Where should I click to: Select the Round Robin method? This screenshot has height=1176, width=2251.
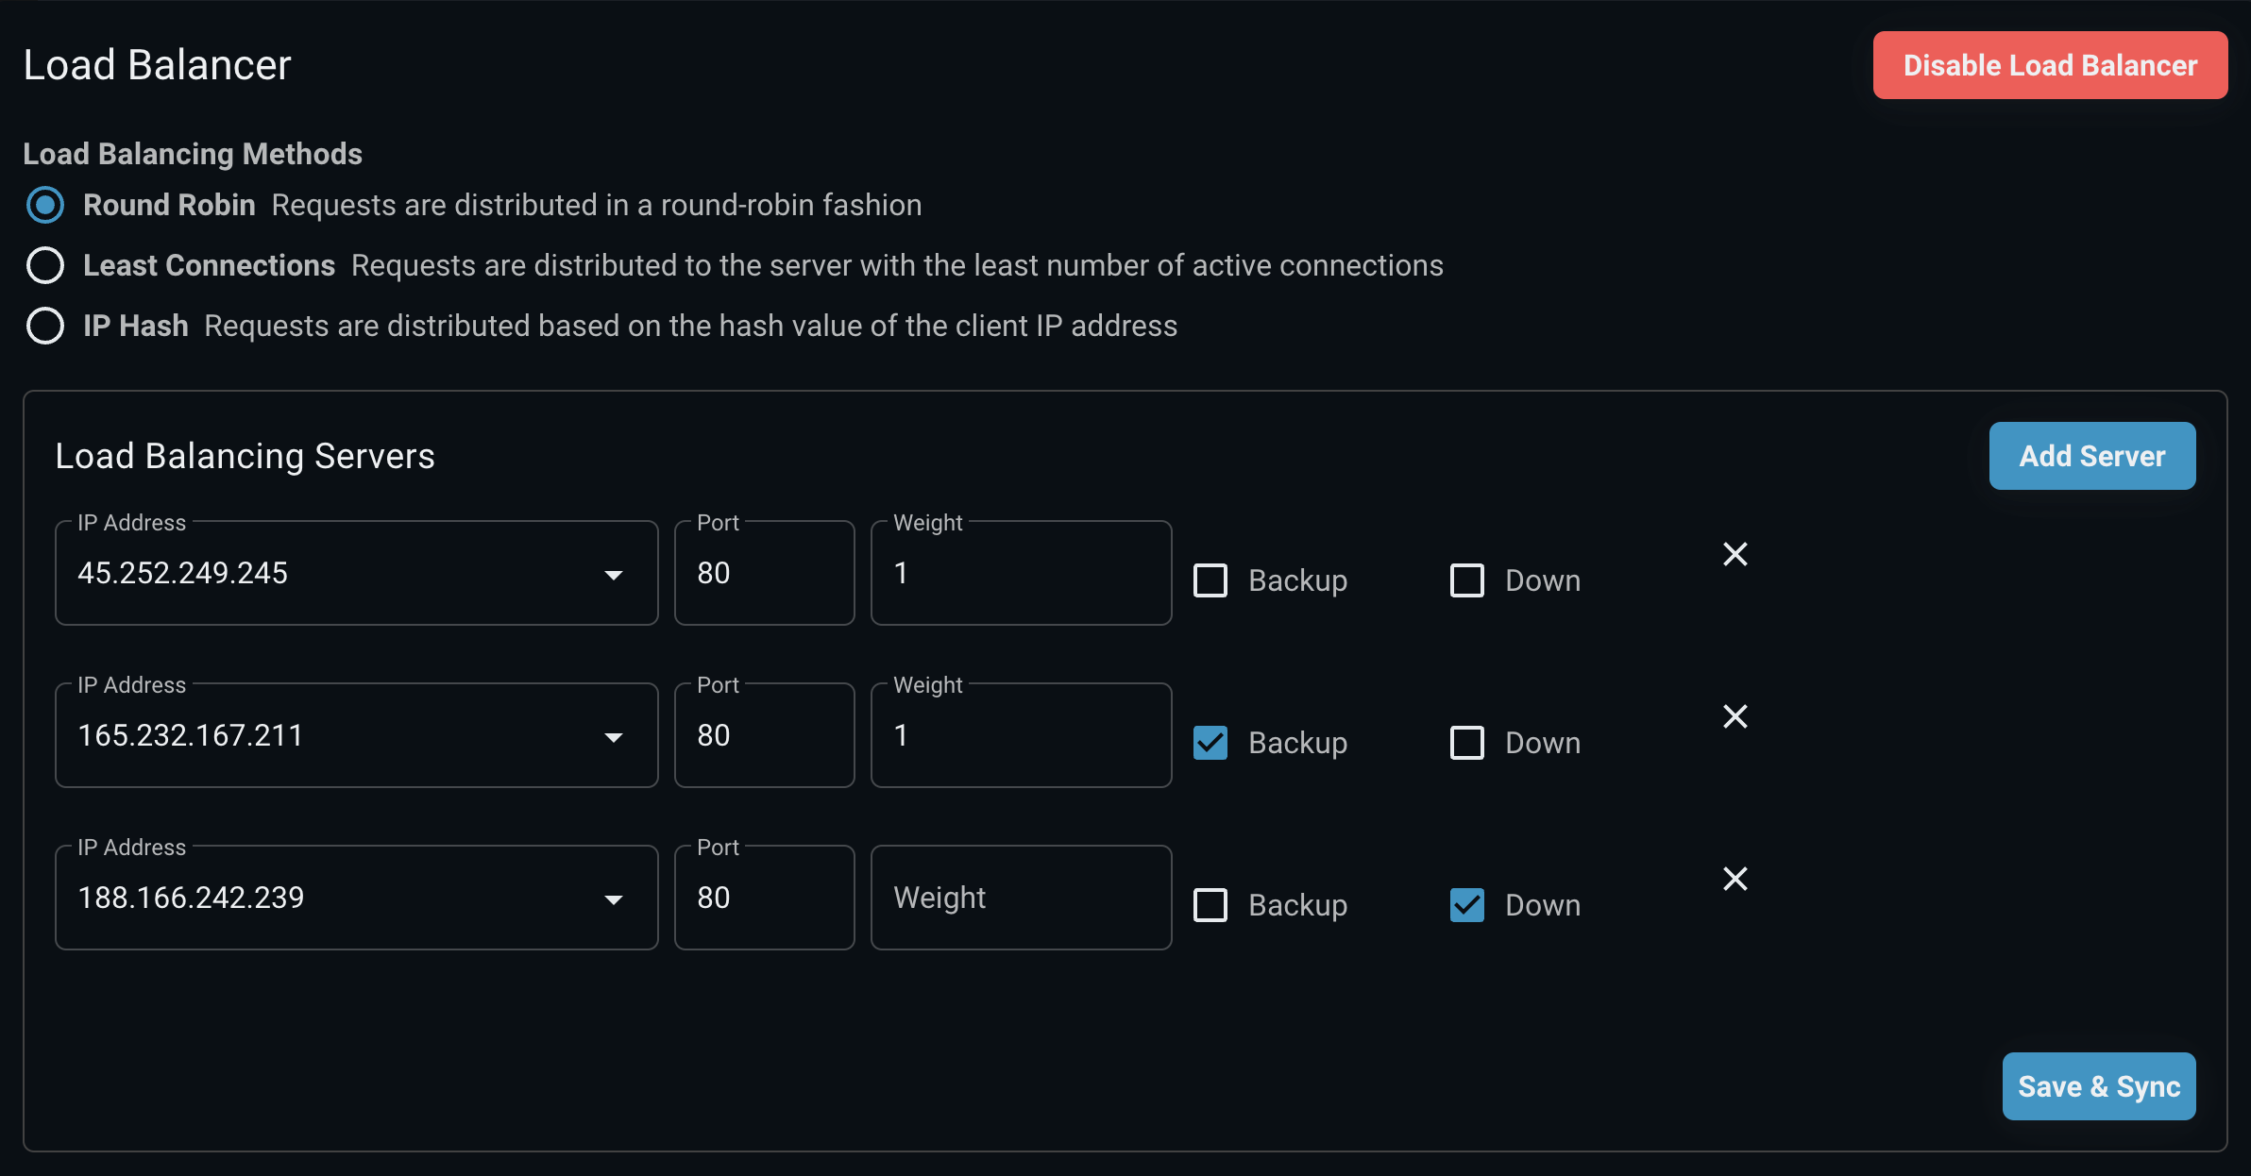click(x=45, y=205)
